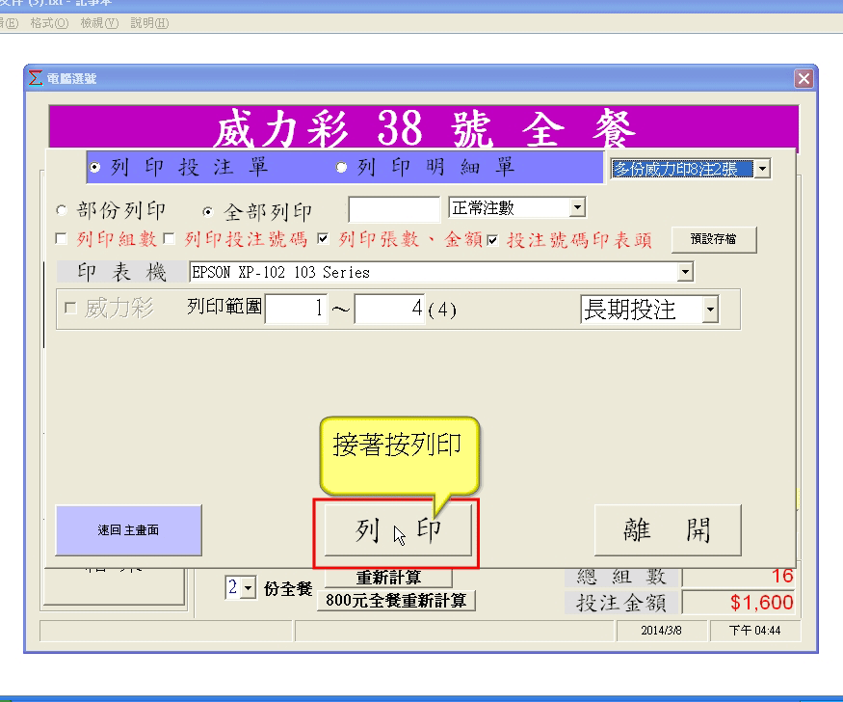Image resolution: width=843 pixels, height=702 pixels.
Task: Uncheck the 列印張數、金額 checkbox
Action: pyautogui.click(x=324, y=239)
